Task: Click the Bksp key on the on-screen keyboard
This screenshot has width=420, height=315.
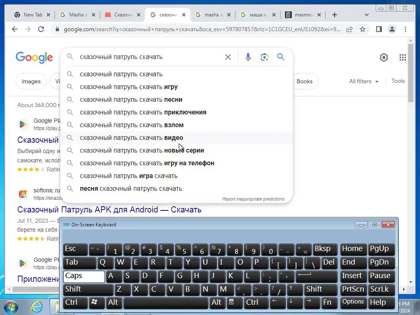Action: point(325,249)
